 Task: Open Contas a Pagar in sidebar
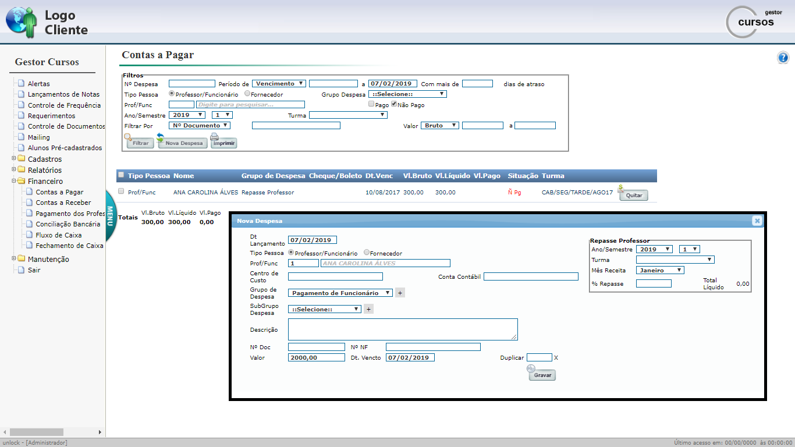pos(59,192)
